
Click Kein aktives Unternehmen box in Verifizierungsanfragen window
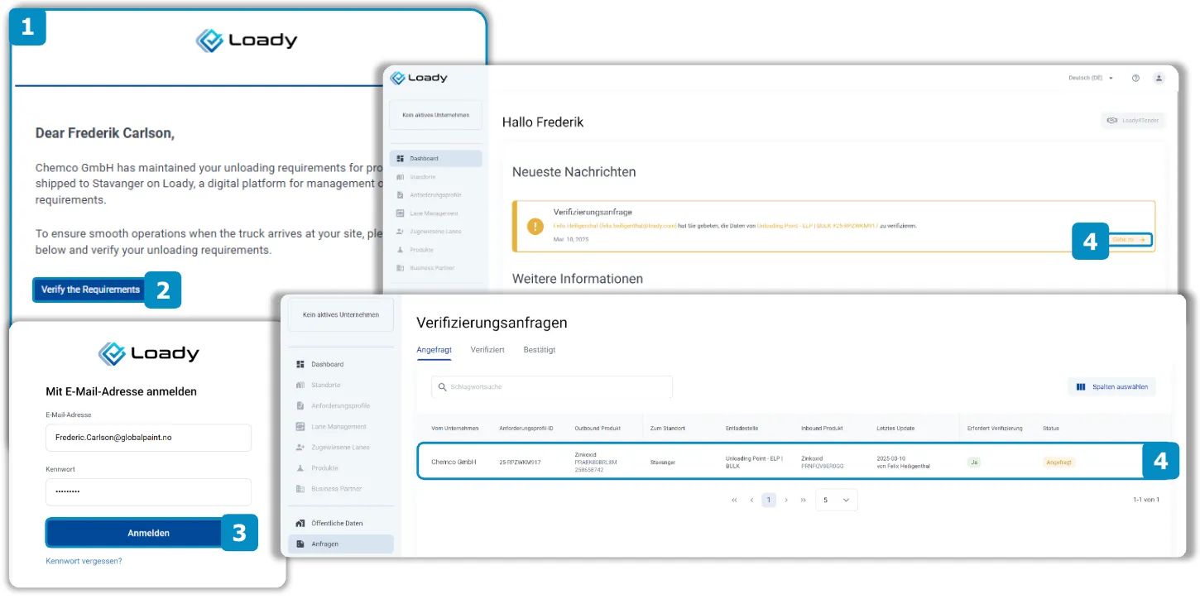pos(341,315)
